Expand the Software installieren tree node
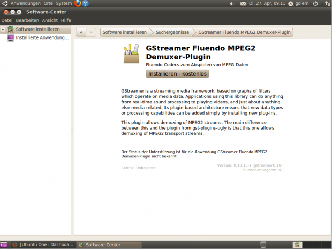 [x=3, y=29]
